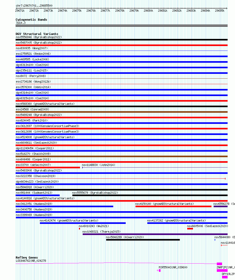Click nsv5489248 (ByrskaBishop2022) label
Viewport: 235px width, 280px height.
point(39,115)
